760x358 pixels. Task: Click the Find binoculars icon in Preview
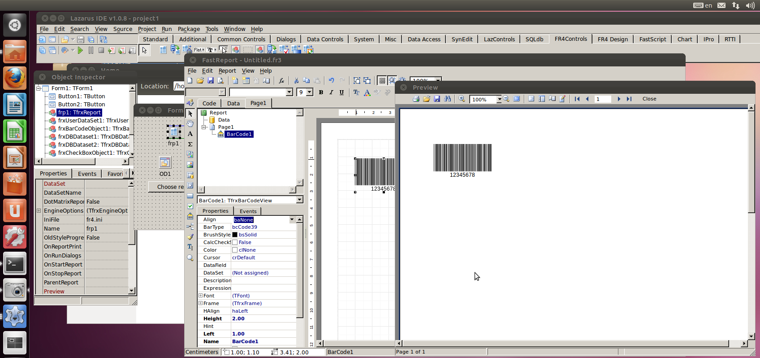click(448, 99)
